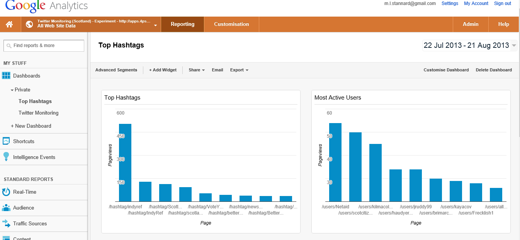The width and height of the screenshot is (520, 240).
Task: Click the Email button
Action: [x=218, y=70]
